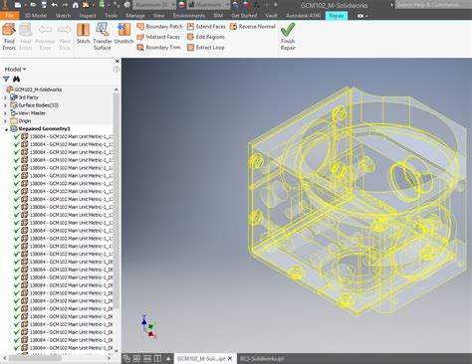Run the Find Errors tool

pyautogui.click(x=9, y=37)
